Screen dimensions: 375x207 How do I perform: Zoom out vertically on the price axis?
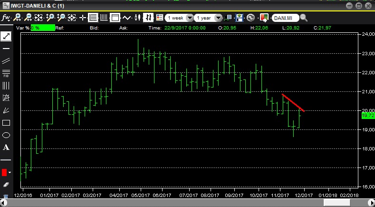click(61, 18)
